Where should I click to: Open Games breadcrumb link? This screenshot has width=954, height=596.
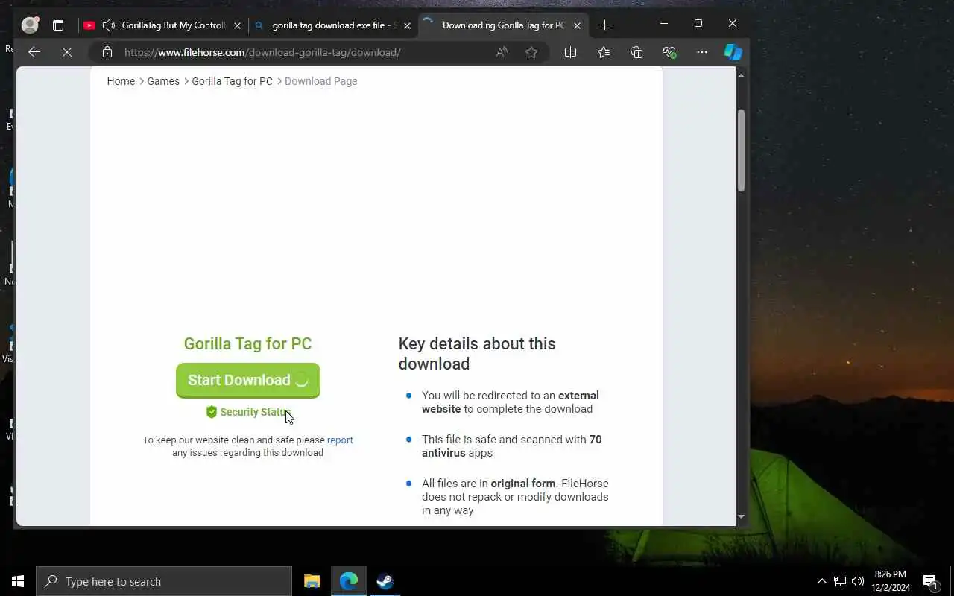click(x=163, y=81)
